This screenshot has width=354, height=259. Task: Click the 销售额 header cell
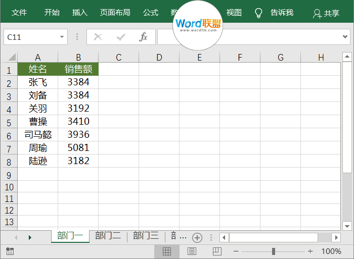click(x=78, y=69)
